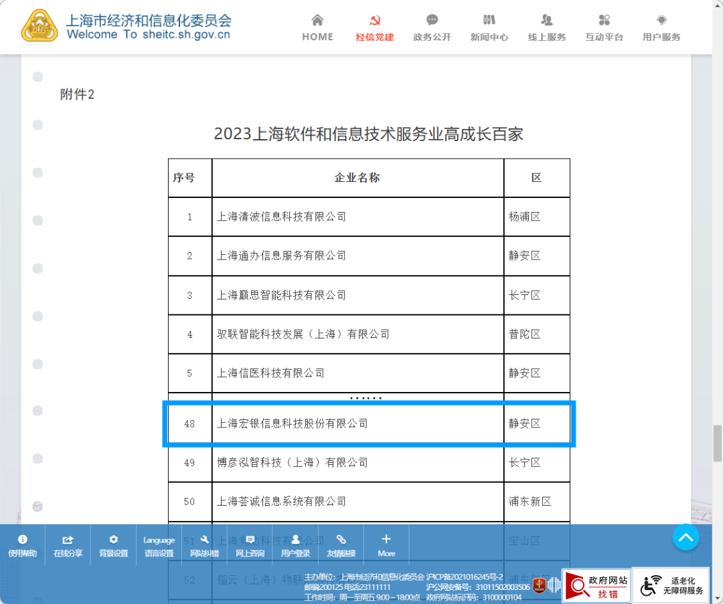The height and width of the screenshot is (604, 723).
Task: Click the blue scroll-to-top arrow button
Action: (x=686, y=537)
